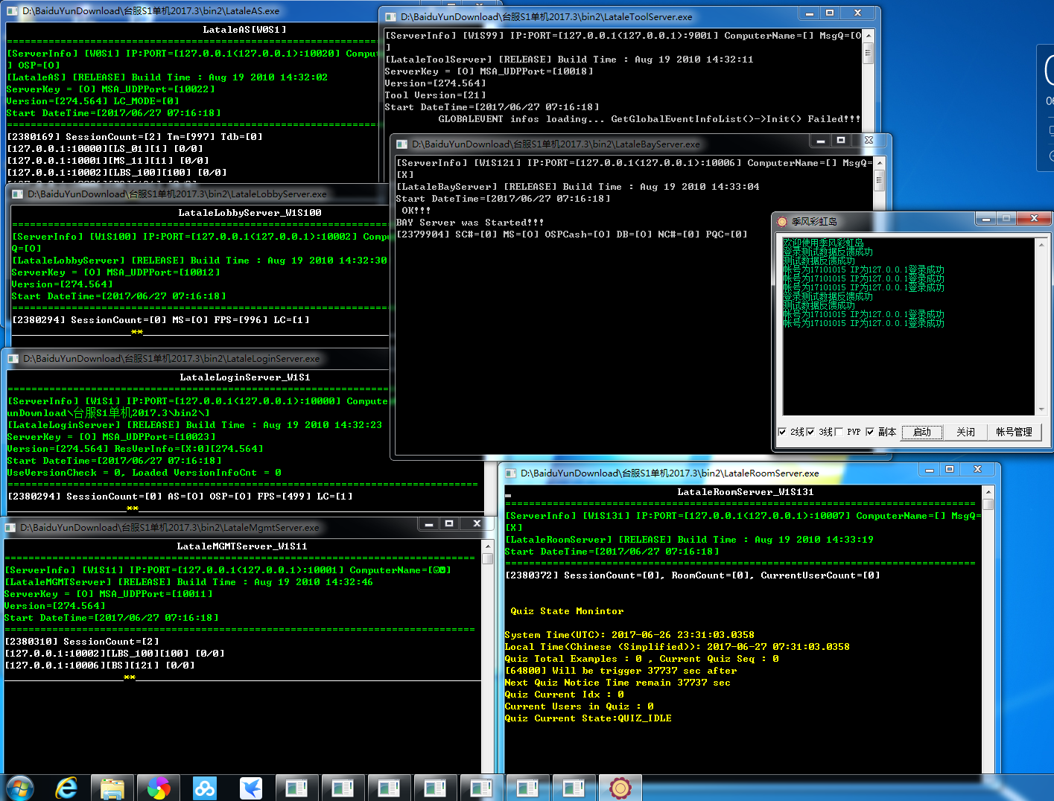The image size is (1054, 801).
Task: Click the LataleLobbyServer.exe window title icon
Action: pos(19,194)
